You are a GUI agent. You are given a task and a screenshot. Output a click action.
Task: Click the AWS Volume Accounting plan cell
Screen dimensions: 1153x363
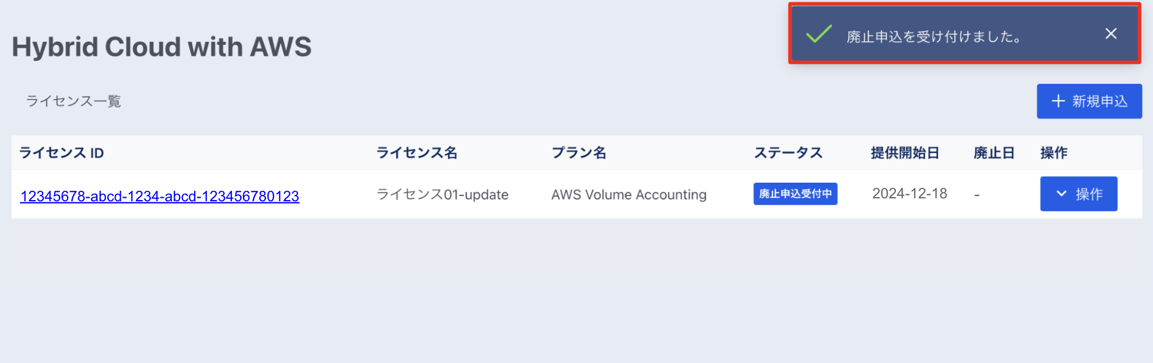629,194
